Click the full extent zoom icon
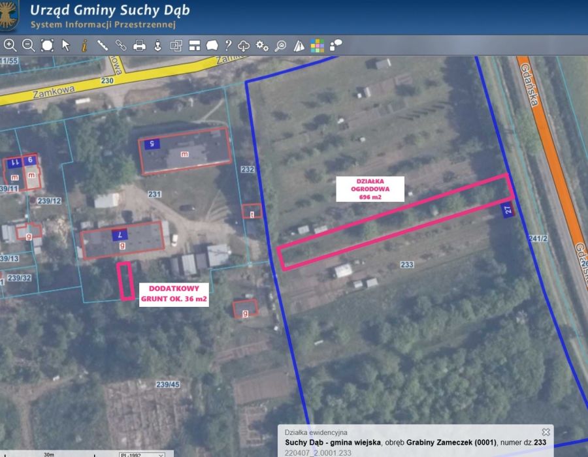Viewport: 588px width, 457px height. coord(47,45)
